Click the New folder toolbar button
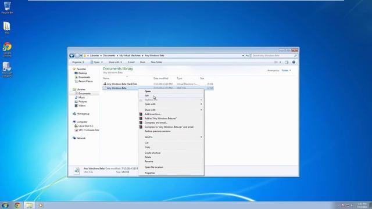The width and height of the screenshot is (372, 209). point(156,62)
